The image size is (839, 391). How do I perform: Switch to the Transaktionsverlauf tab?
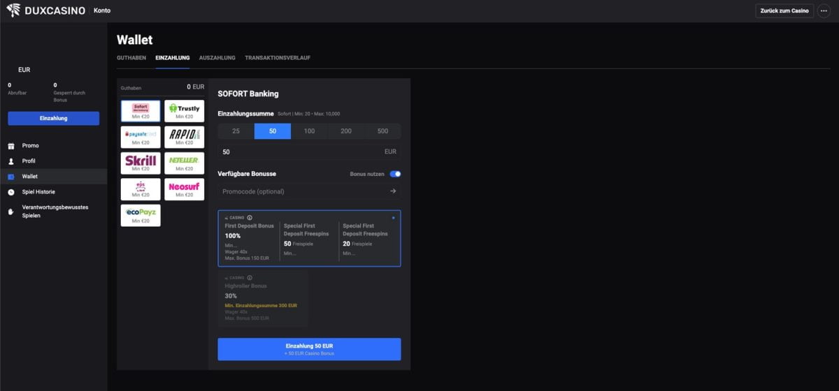tap(278, 58)
